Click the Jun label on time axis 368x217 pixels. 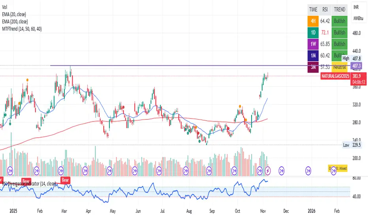(x=138, y=211)
